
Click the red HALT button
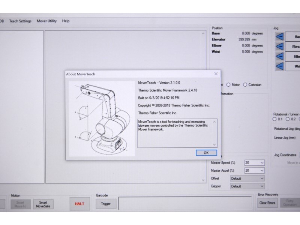click(79, 204)
